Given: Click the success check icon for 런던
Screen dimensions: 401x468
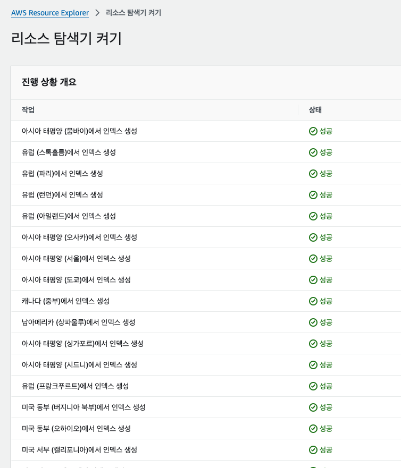Looking at the screenshot, I should [313, 195].
